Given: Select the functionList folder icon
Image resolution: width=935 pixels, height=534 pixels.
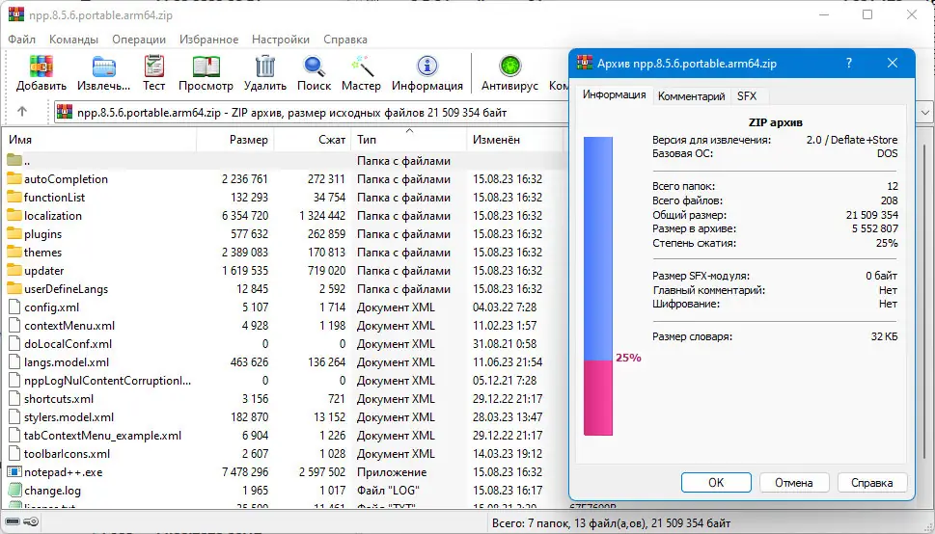Looking at the screenshot, I should pos(14,198).
